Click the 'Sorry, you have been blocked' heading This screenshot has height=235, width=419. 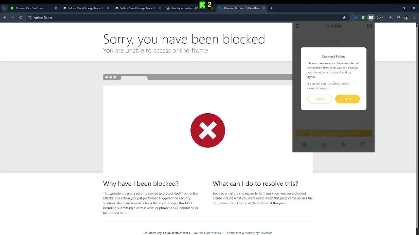(x=184, y=39)
